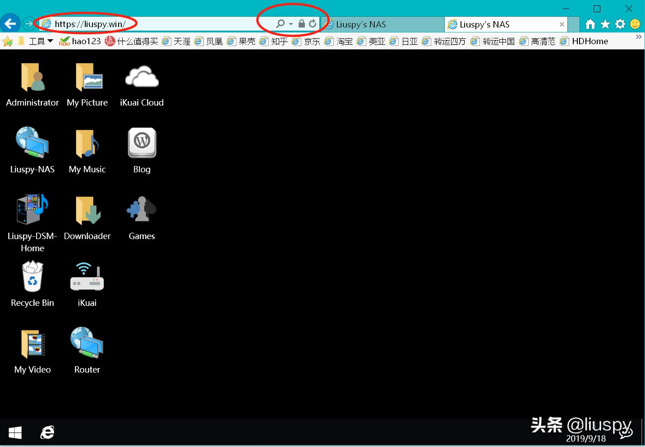Click the browser Forward arrow button
Viewport: 645px width, 447px height.
28,24
